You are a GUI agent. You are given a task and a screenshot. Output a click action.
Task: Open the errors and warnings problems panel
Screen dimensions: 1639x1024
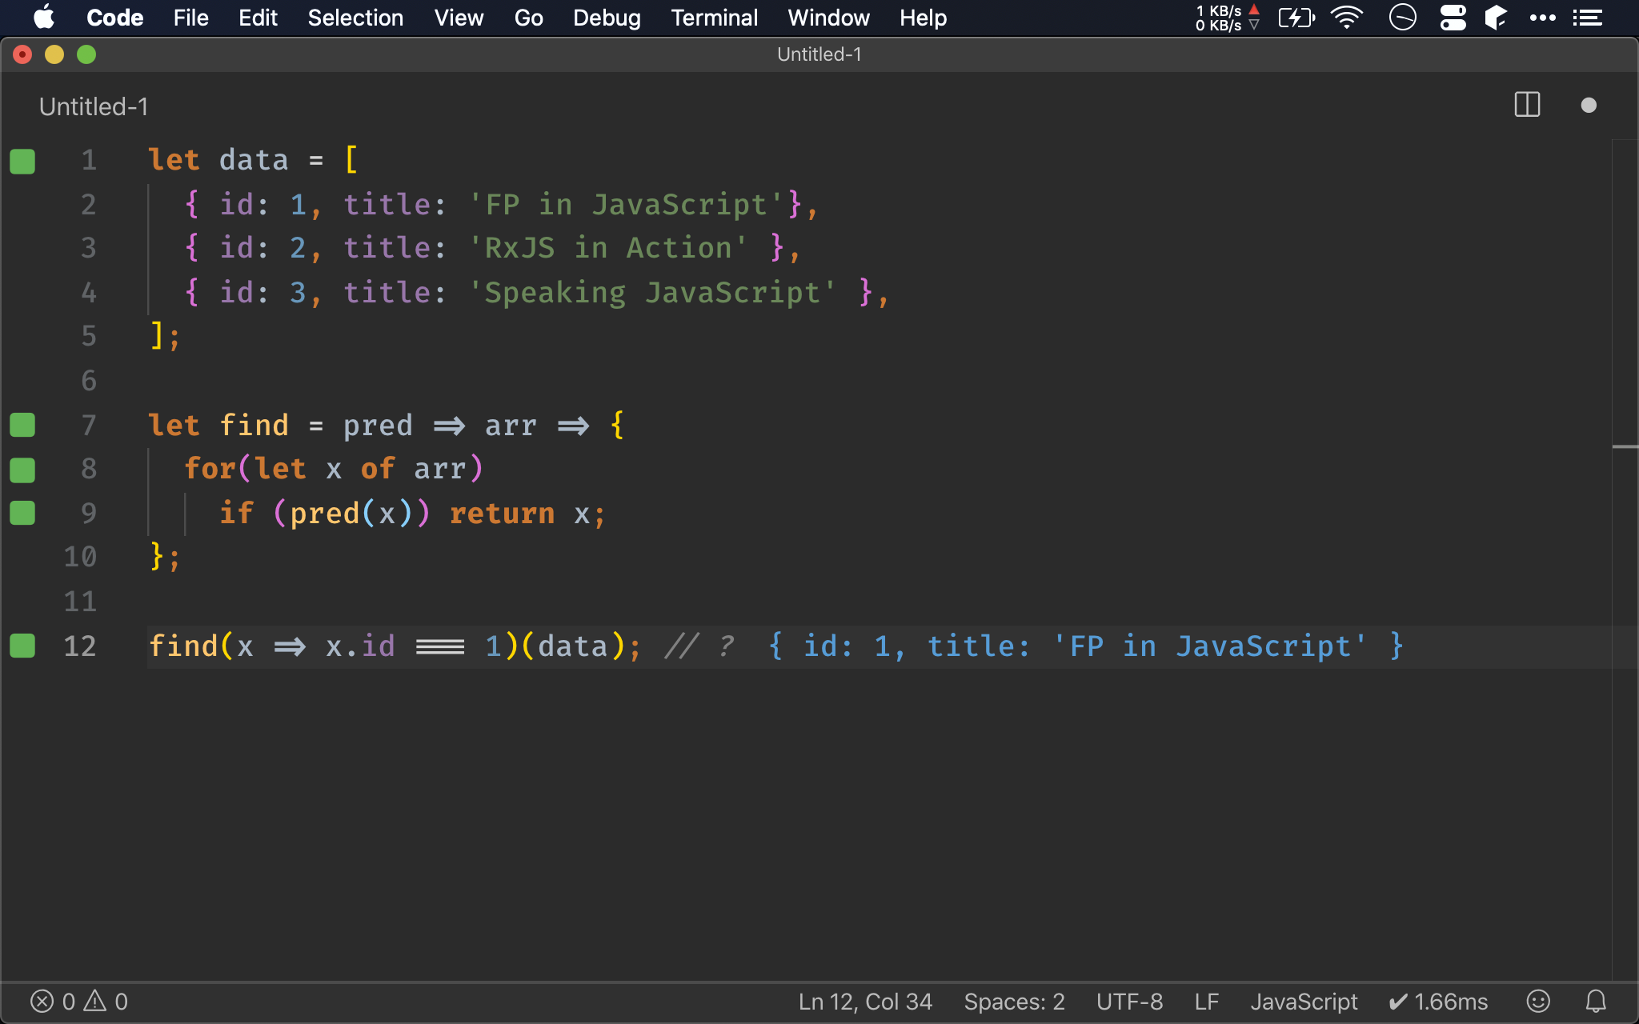[78, 1002]
